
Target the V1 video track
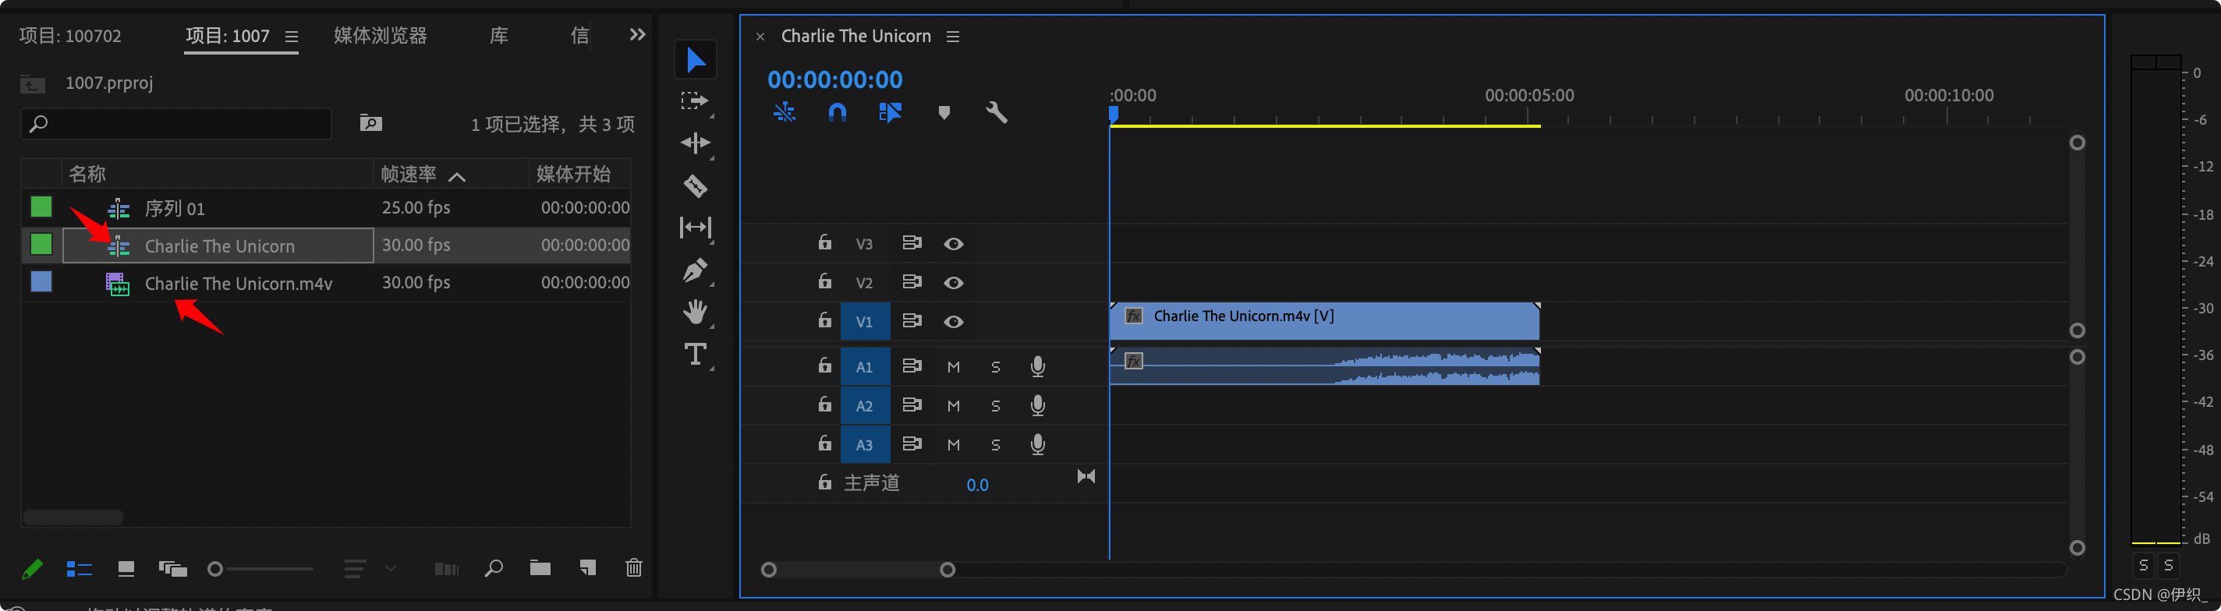click(865, 323)
